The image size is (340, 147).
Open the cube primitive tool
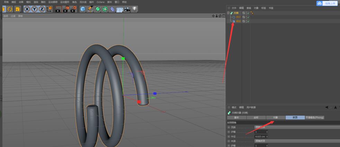click(x=83, y=9)
